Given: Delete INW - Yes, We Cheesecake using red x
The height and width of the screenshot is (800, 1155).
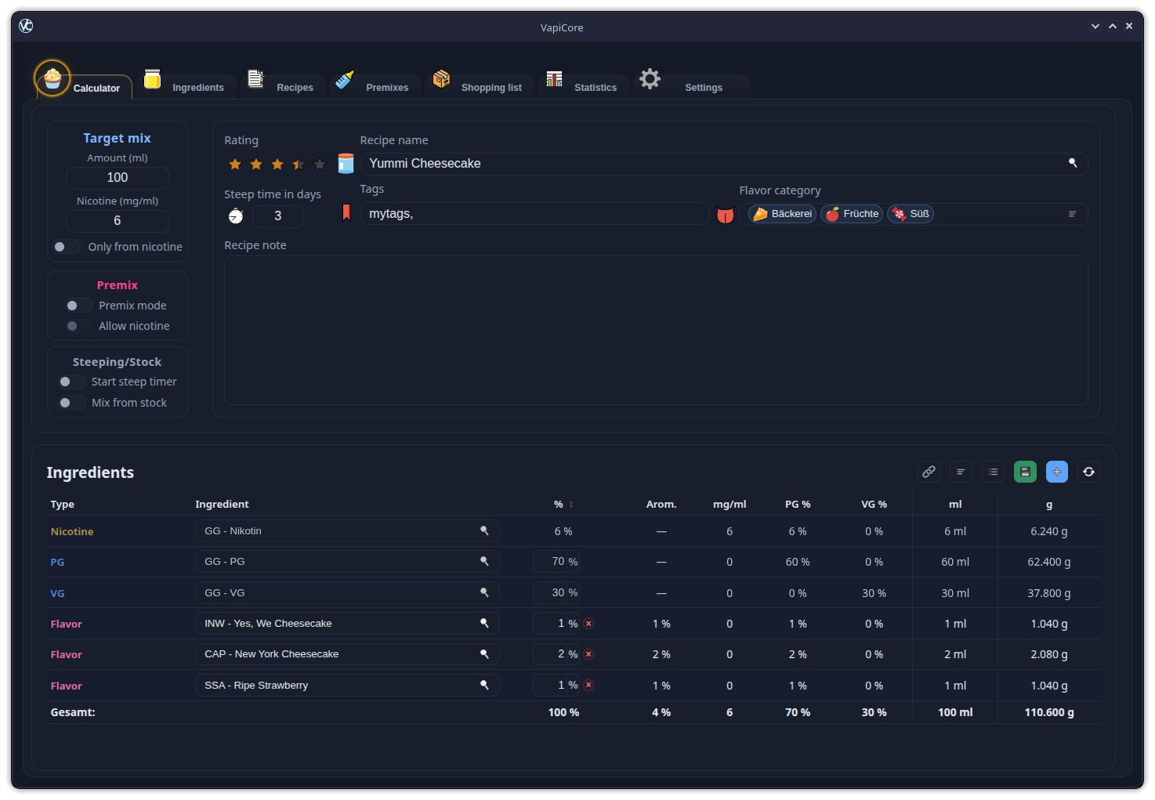Looking at the screenshot, I should [588, 624].
